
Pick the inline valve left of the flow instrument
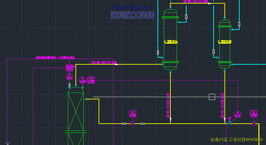124,124
